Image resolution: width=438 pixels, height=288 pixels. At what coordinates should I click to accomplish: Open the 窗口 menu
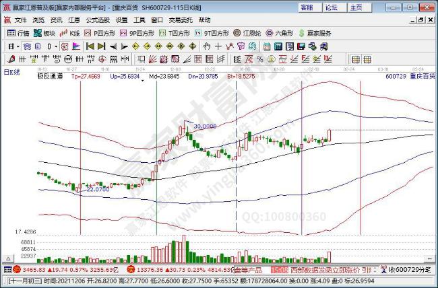[x=157, y=20]
